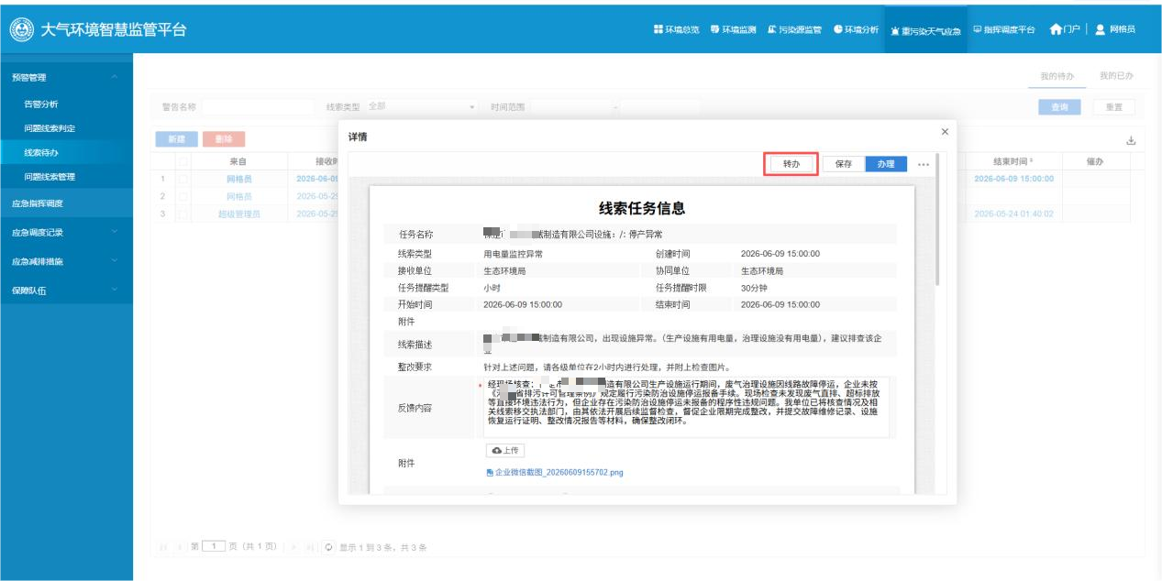The height and width of the screenshot is (581, 1162).
Task: Close the 详情 dialog with the X
Action: [946, 133]
